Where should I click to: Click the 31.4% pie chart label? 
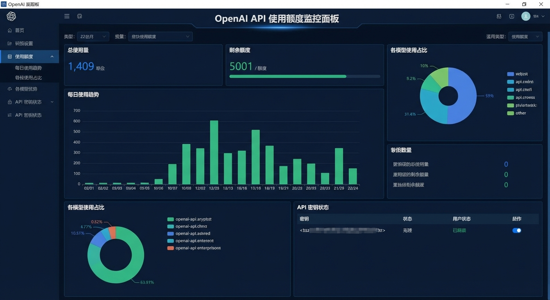(410, 114)
